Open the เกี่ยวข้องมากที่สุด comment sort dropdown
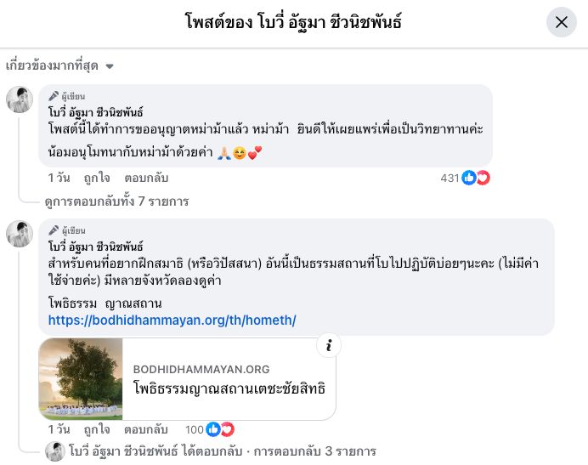 [x=59, y=65]
